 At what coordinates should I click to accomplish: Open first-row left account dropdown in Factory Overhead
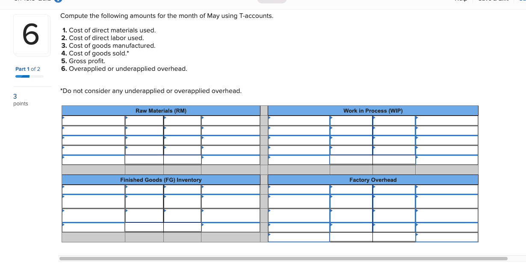pyautogui.click(x=299, y=189)
